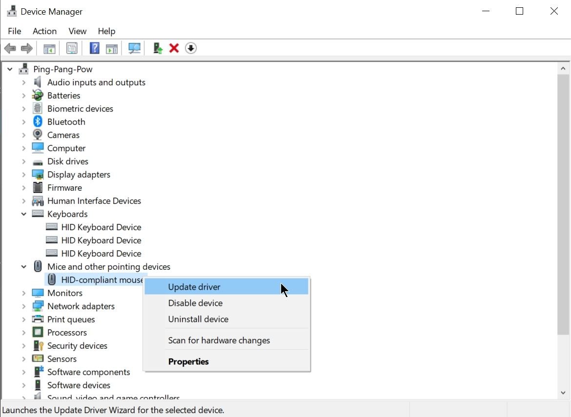Expand the Display adapters category

tap(23, 175)
